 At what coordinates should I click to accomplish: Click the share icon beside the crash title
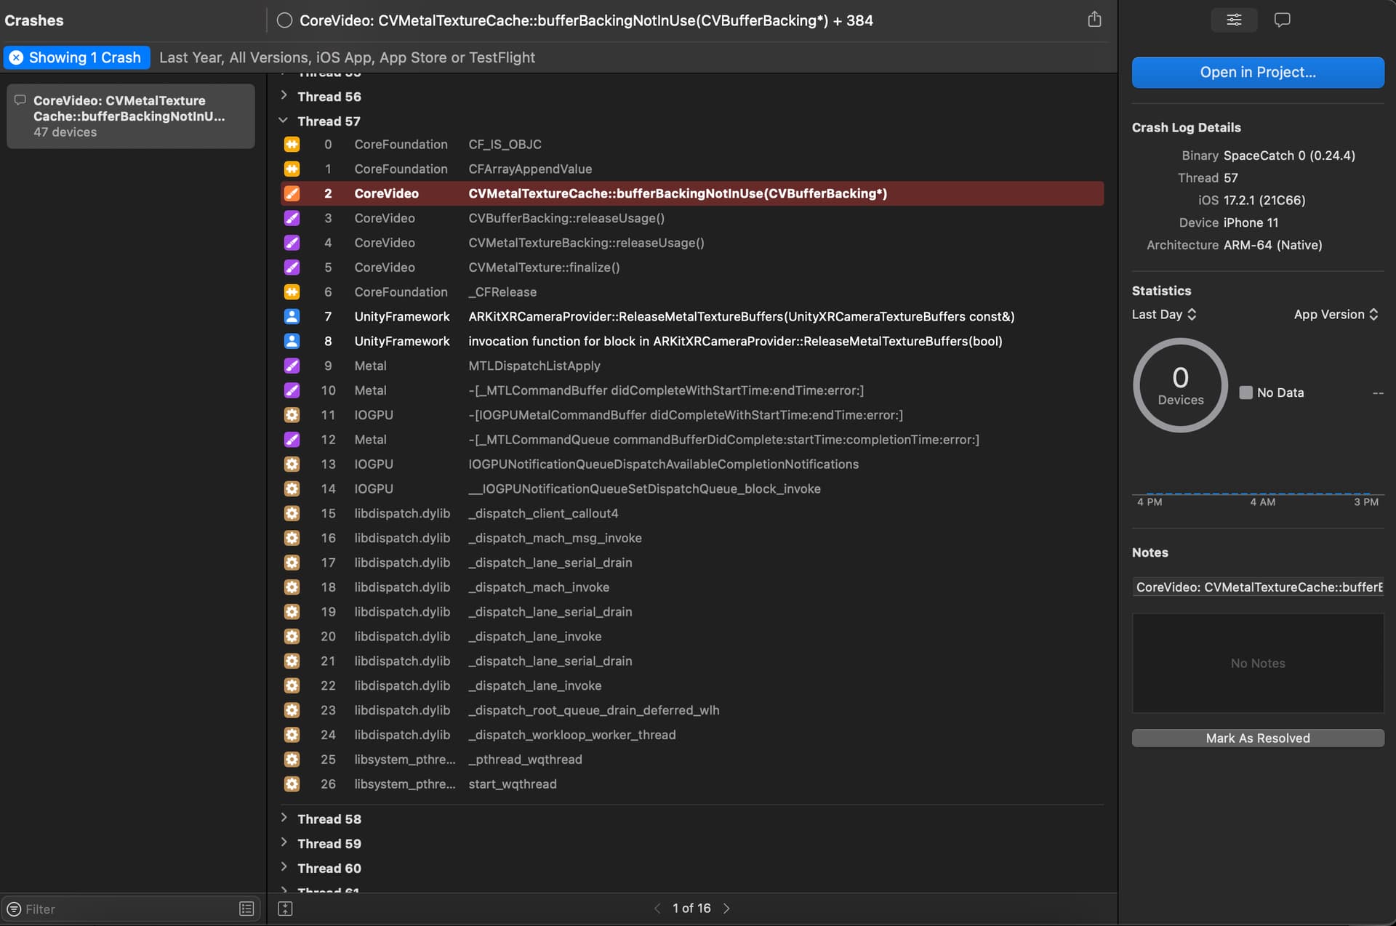tap(1094, 20)
